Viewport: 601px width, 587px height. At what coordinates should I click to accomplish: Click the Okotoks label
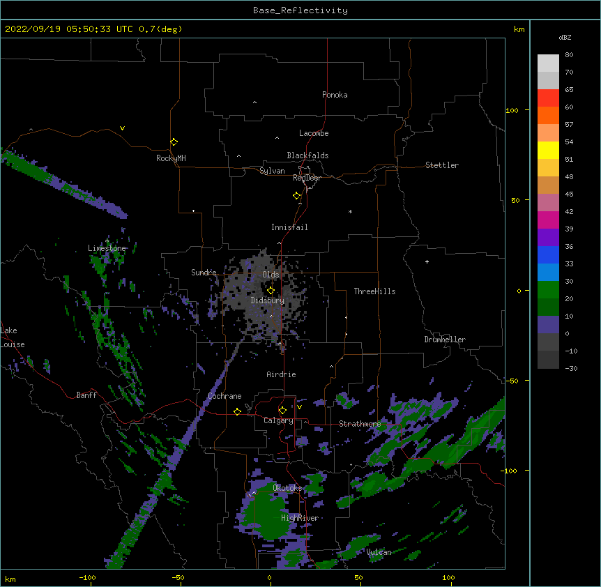tap(287, 488)
